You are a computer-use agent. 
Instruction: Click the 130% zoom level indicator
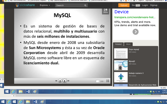pyautogui.click(x=163, y=88)
